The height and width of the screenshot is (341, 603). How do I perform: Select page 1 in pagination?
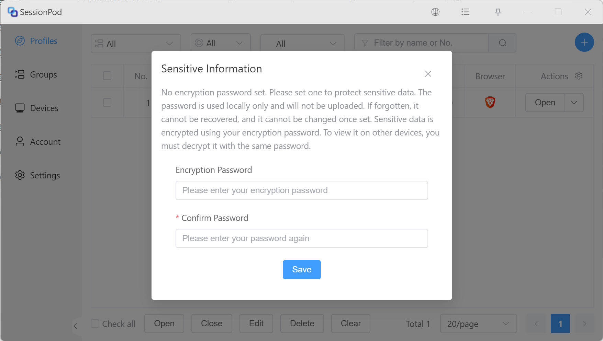click(560, 324)
